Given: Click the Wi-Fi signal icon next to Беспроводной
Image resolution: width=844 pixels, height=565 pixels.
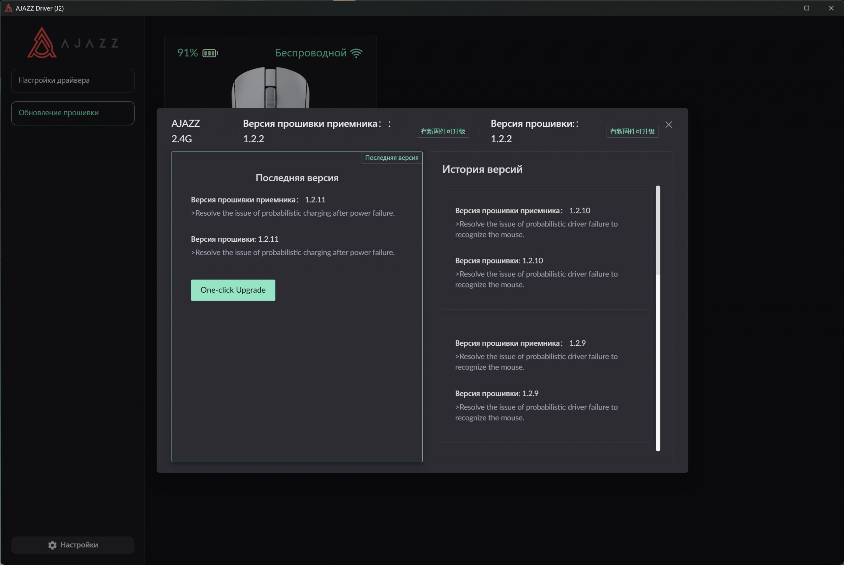Looking at the screenshot, I should [x=356, y=53].
